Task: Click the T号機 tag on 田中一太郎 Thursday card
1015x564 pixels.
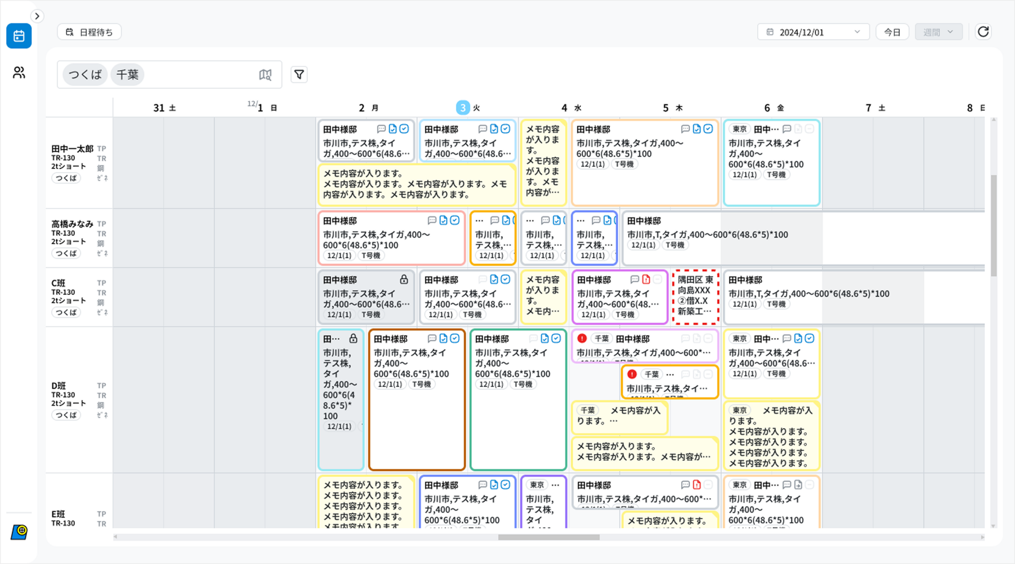Action: tap(624, 164)
